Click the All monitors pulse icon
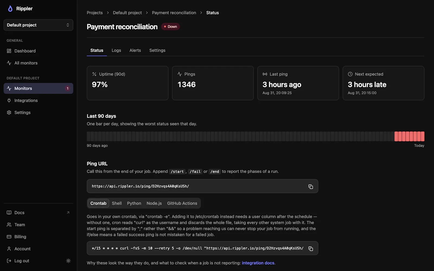This screenshot has height=271, width=434. point(9,63)
